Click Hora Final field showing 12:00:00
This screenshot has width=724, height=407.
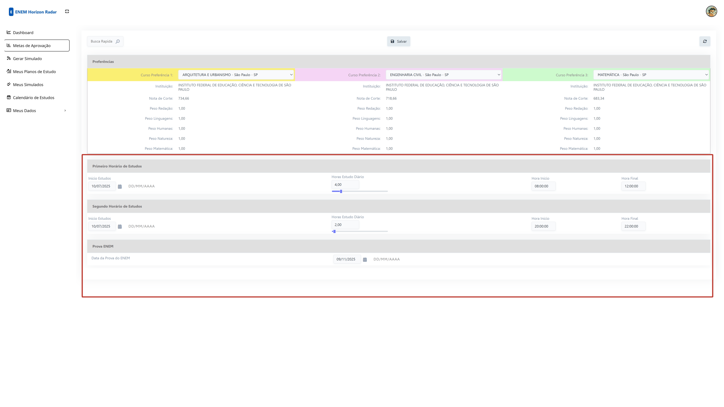tap(633, 186)
